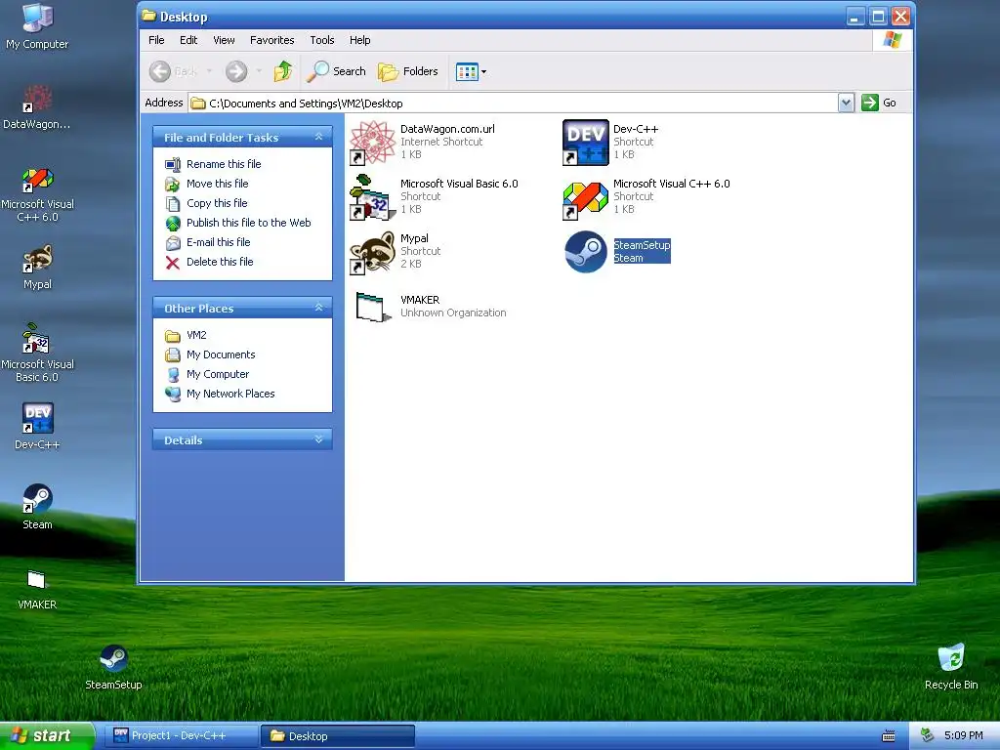The width and height of the screenshot is (1000, 750).
Task: Open the File menu
Action: pyautogui.click(x=156, y=40)
